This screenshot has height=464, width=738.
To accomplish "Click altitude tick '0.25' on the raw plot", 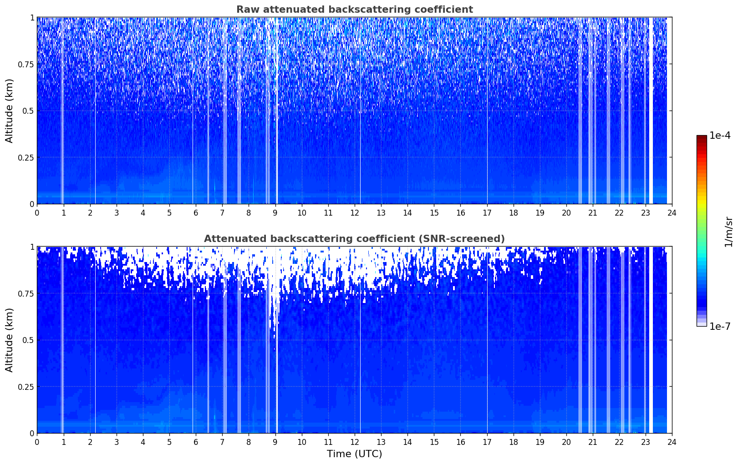I will (x=26, y=157).
